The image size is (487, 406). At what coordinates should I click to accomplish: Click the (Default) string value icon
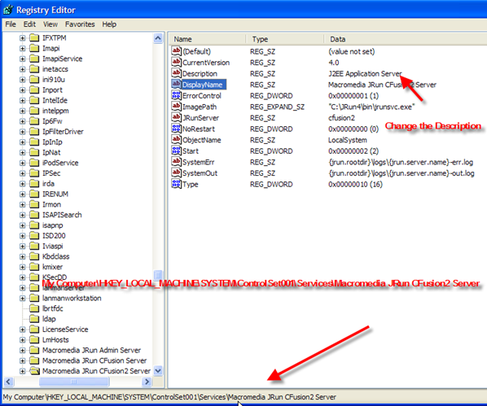point(176,51)
